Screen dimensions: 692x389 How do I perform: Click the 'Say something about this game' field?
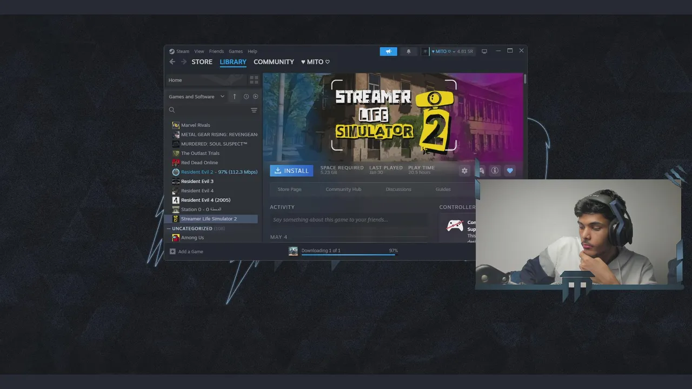(349, 220)
